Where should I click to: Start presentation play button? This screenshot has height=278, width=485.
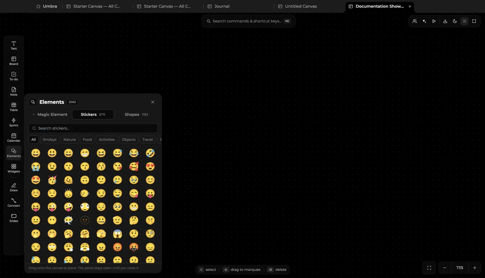click(x=434, y=21)
